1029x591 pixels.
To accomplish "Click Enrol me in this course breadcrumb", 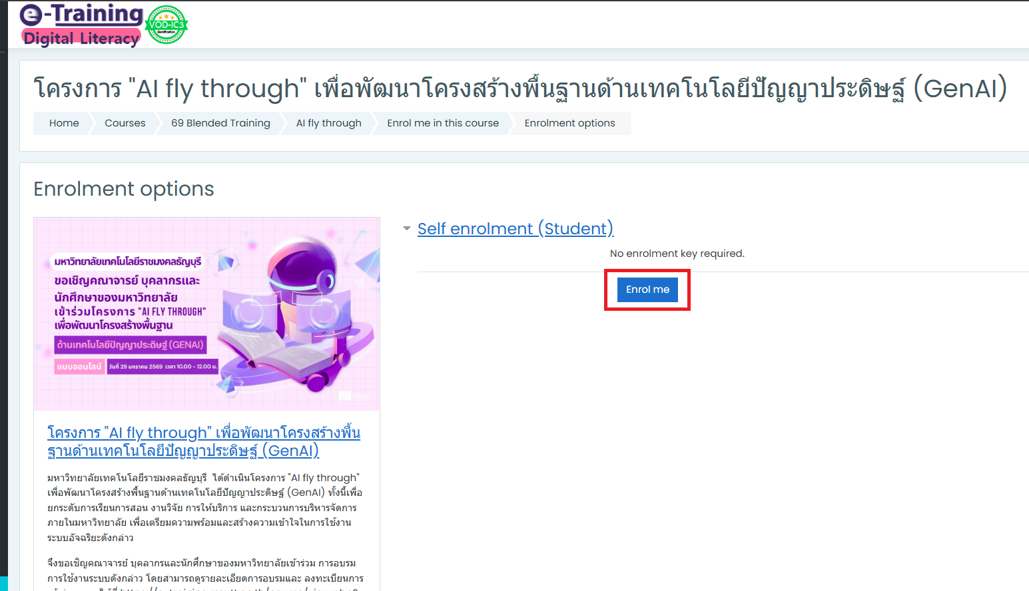I will (443, 123).
